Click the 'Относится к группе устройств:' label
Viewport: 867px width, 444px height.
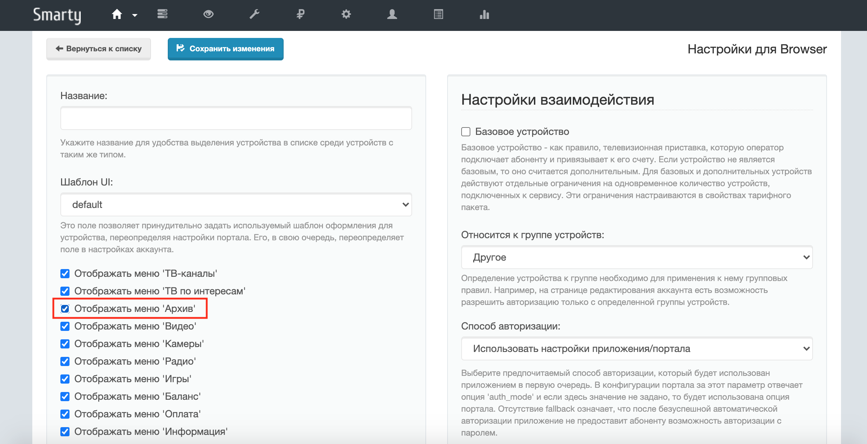pyautogui.click(x=533, y=235)
